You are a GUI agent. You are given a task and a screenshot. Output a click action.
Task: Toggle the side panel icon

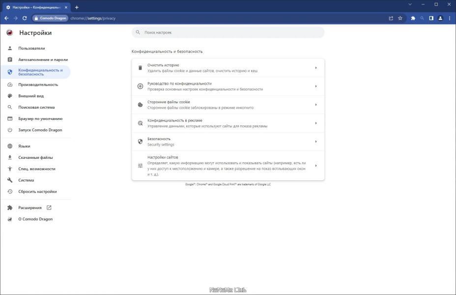point(431,18)
